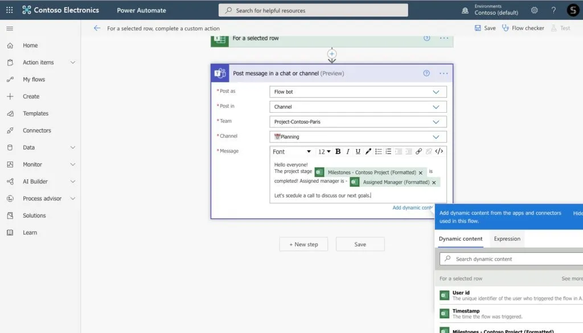This screenshot has width=583, height=333.
Task: Open the For a selected row options ellipsis
Action: (x=444, y=38)
